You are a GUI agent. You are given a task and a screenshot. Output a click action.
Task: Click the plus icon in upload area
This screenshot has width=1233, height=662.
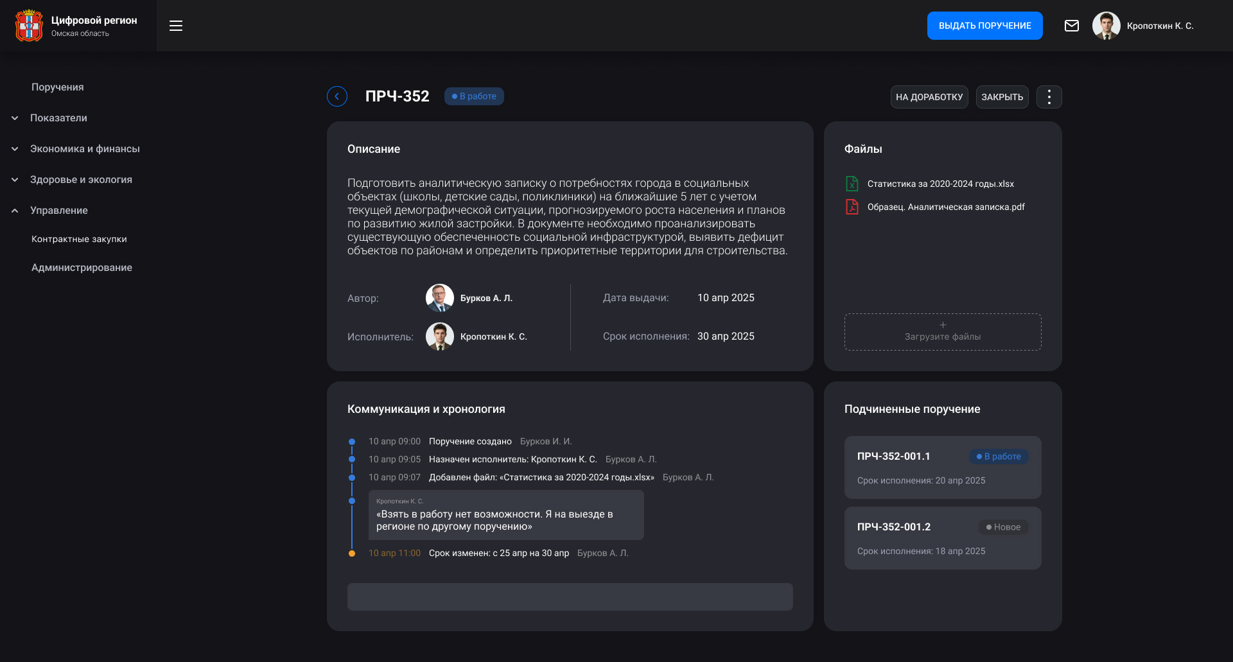tap(943, 325)
